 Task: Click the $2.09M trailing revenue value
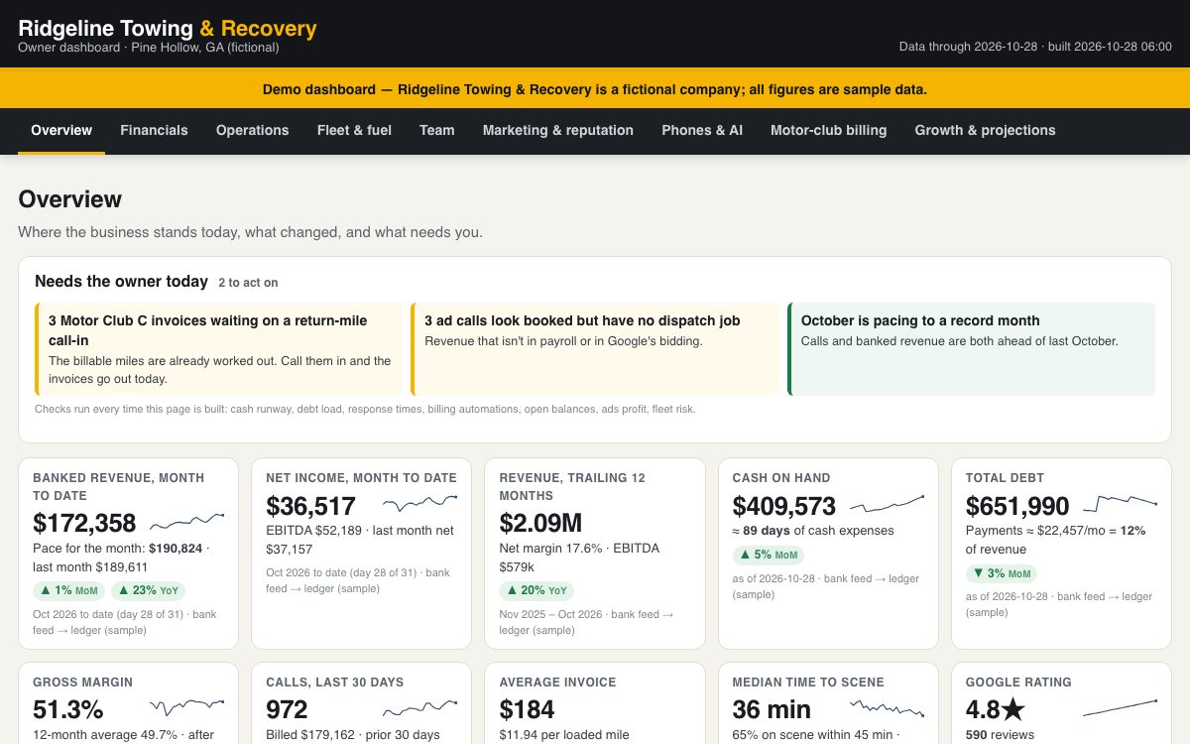[540, 523]
